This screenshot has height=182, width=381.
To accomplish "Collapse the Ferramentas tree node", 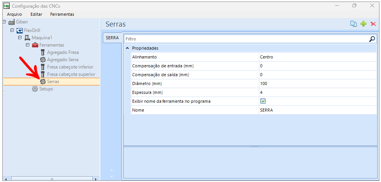I will click(27, 45).
